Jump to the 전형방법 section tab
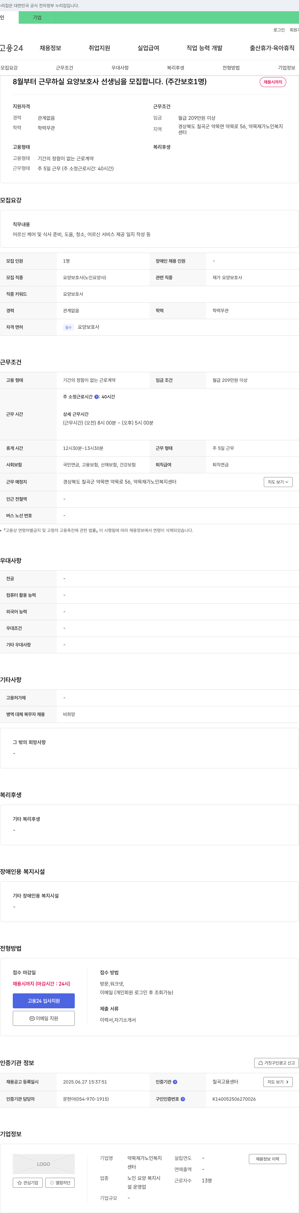Screen dimensions: 299x1213 click(x=231, y=68)
